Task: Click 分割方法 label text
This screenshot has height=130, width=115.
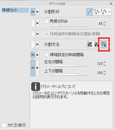Action: (52, 44)
